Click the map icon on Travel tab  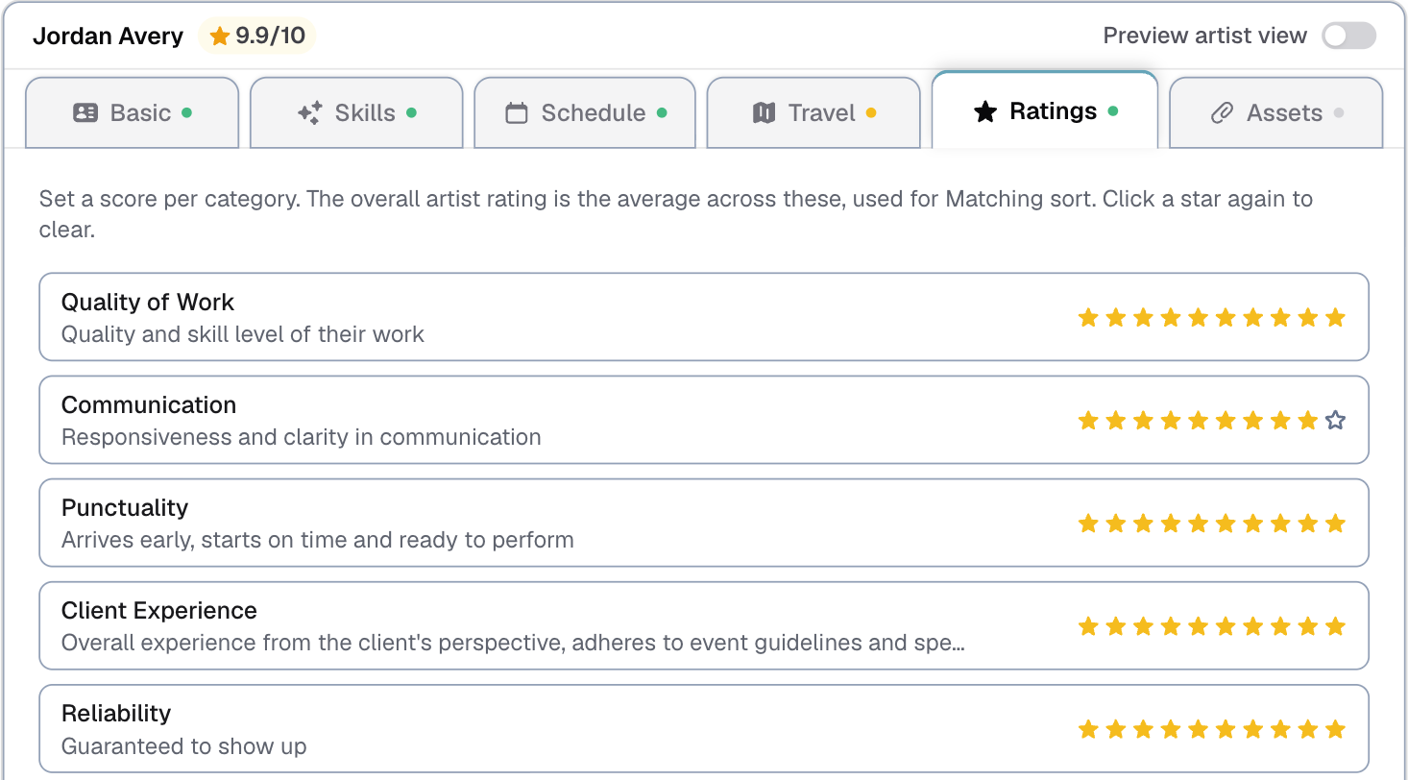(765, 113)
